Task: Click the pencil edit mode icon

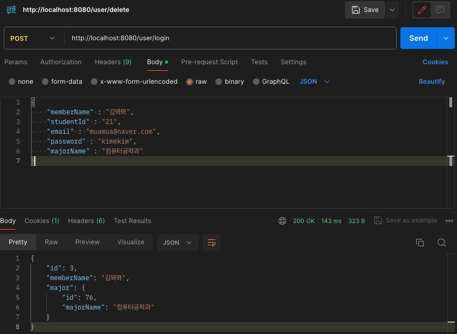Action: [422, 10]
